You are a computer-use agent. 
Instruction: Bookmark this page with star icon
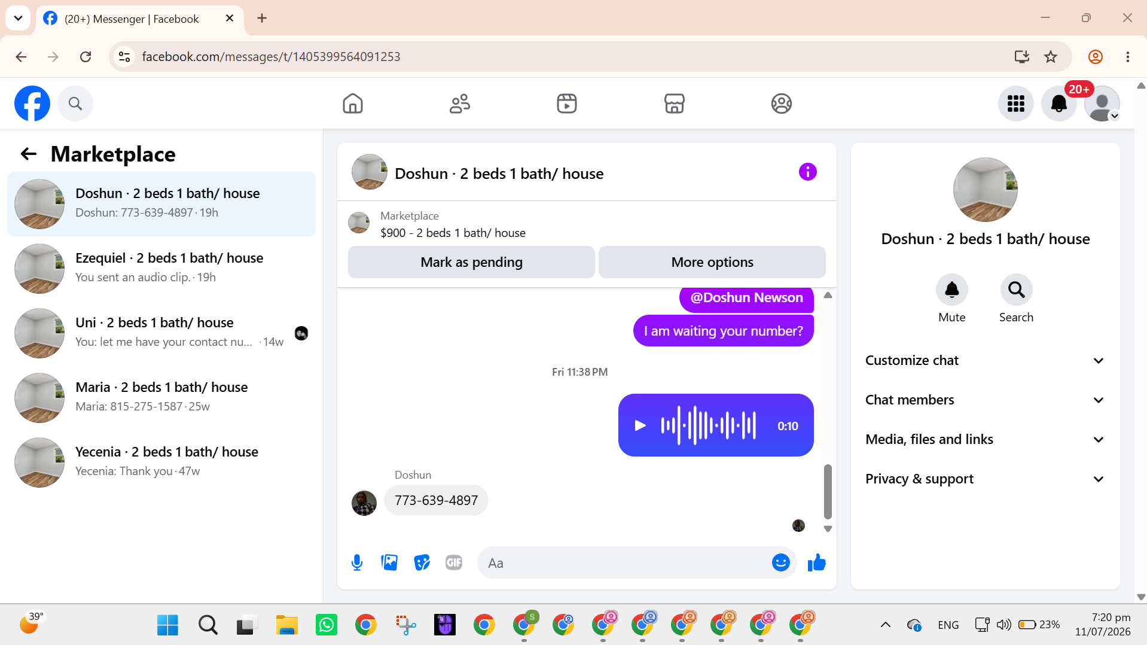pyautogui.click(x=1051, y=56)
